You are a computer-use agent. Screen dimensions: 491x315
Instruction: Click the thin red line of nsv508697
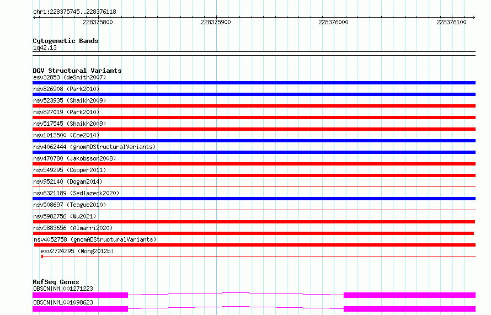pos(254,210)
